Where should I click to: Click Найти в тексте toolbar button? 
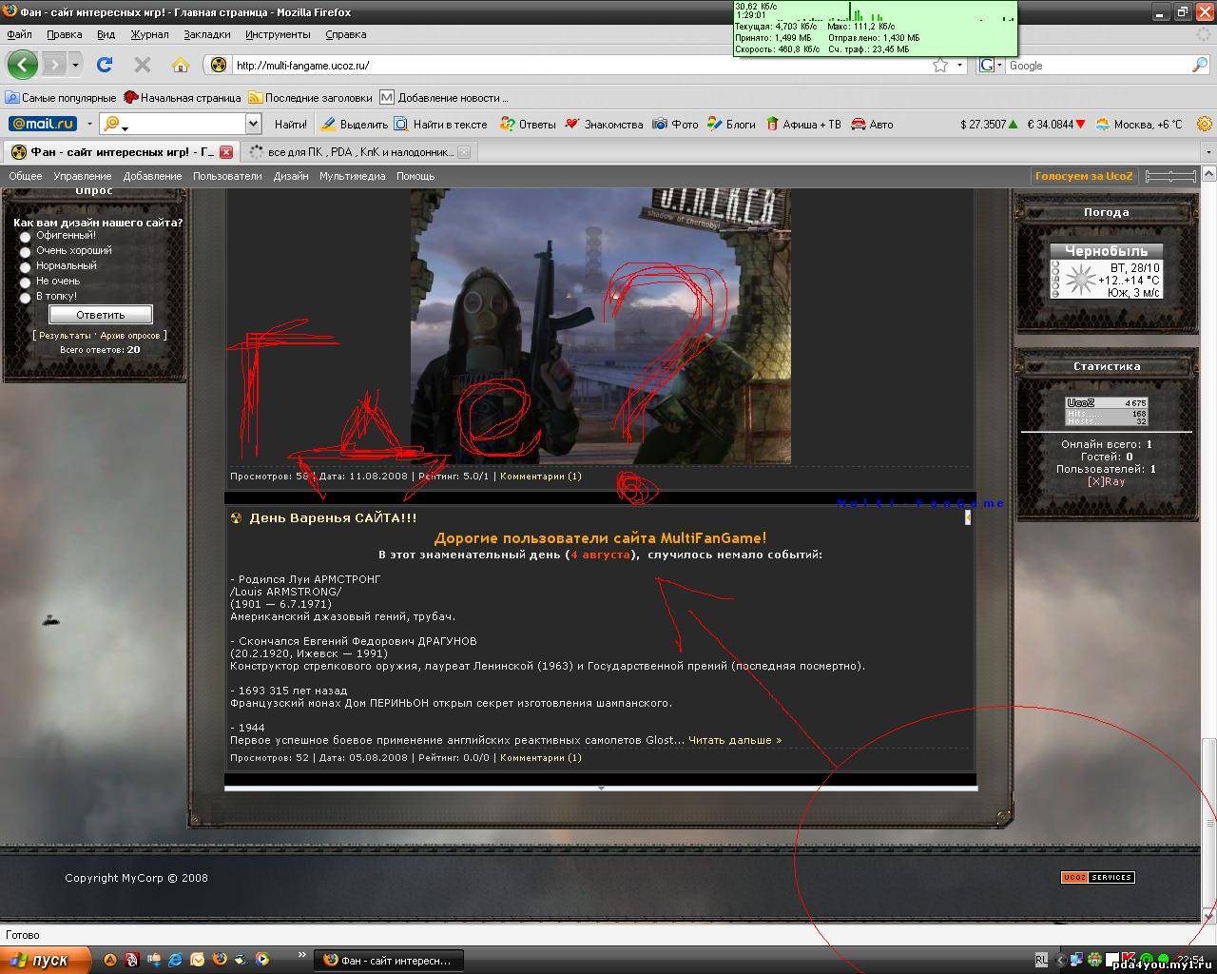tap(441, 125)
